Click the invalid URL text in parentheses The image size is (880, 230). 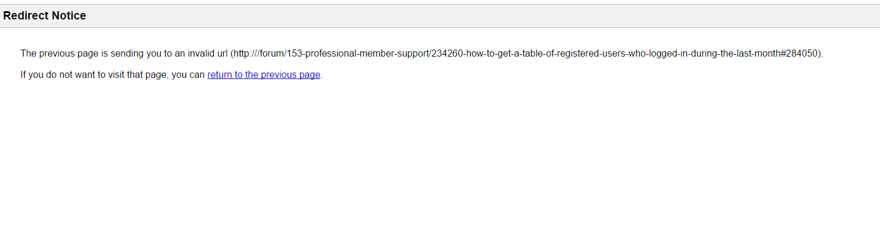click(x=526, y=53)
